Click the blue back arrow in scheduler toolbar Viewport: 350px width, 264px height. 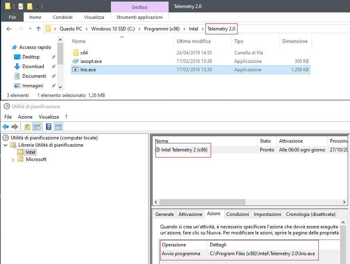[6, 127]
